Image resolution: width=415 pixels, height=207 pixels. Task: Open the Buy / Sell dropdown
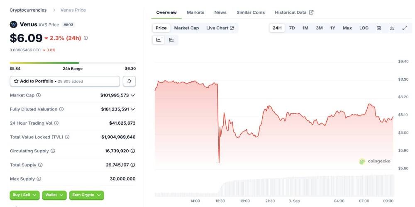24,195
